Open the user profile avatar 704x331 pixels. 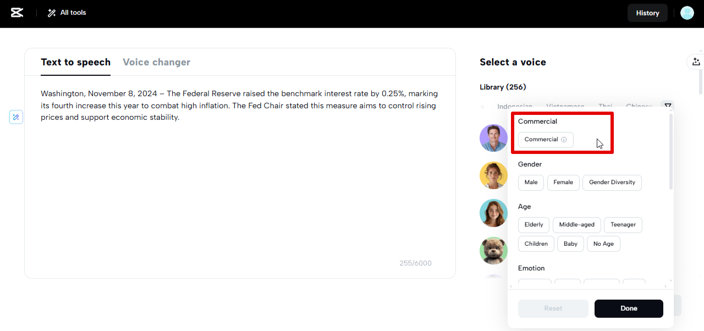[687, 13]
